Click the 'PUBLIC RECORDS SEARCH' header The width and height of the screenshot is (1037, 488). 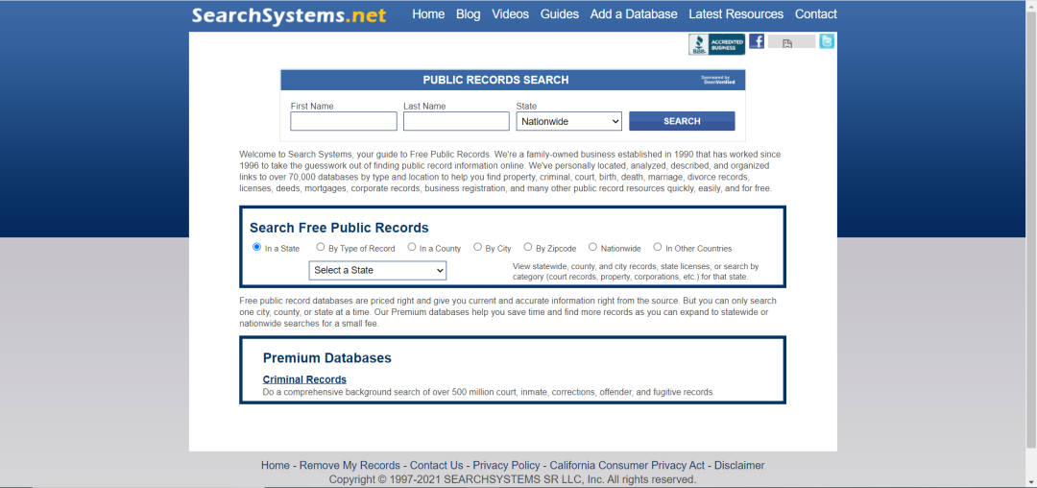tap(496, 80)
